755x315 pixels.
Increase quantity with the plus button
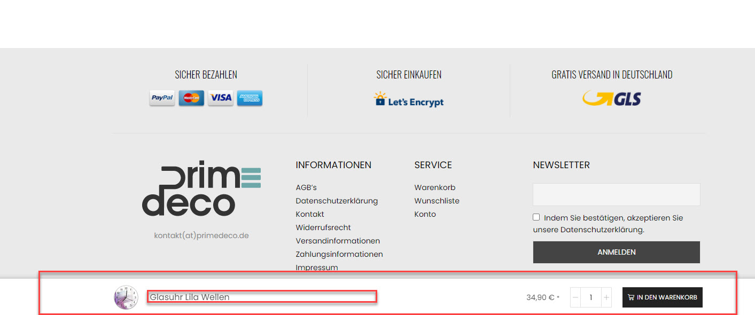606,297
